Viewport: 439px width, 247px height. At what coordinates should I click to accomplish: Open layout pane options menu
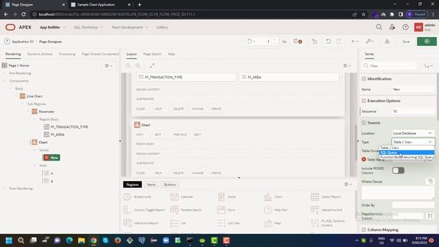pos(347,66)
